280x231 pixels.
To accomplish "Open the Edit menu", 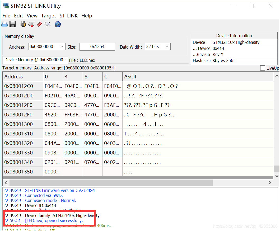I will (18, 16).
